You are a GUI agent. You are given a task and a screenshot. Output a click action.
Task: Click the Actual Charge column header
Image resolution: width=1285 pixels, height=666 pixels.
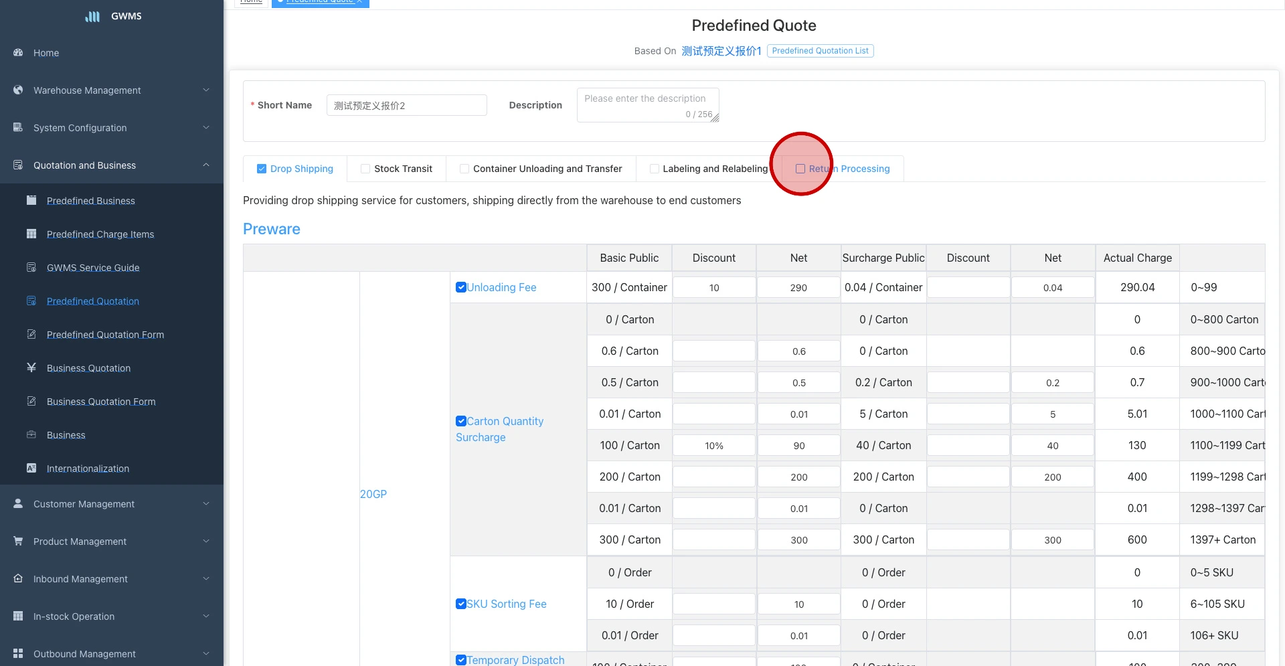tap(1137, 258)
